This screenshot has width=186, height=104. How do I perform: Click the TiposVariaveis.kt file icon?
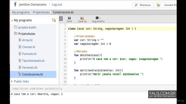(x=20, y=60)
